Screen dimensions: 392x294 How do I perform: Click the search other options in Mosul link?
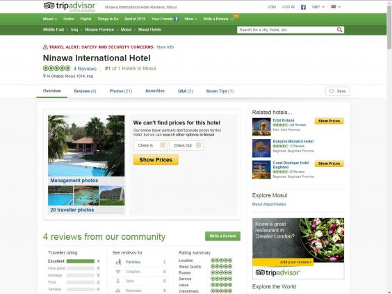tap(188, 135)
